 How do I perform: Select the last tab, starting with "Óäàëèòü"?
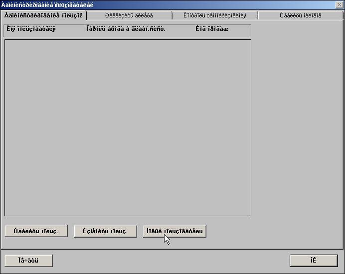[x=299, y=15]
